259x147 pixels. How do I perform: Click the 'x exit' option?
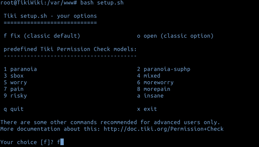point(147,109)
